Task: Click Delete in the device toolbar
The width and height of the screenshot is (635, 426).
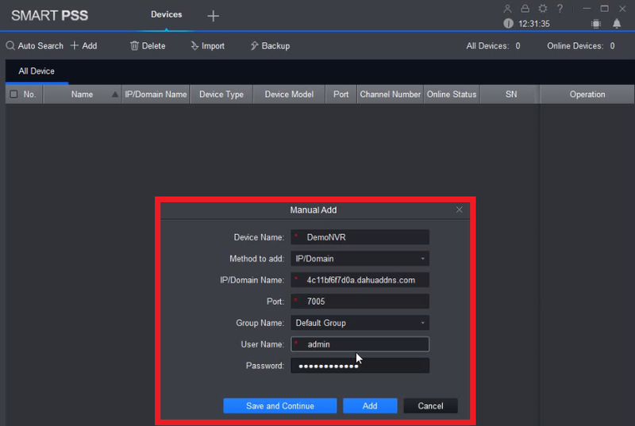Action: tap(148, 46)
